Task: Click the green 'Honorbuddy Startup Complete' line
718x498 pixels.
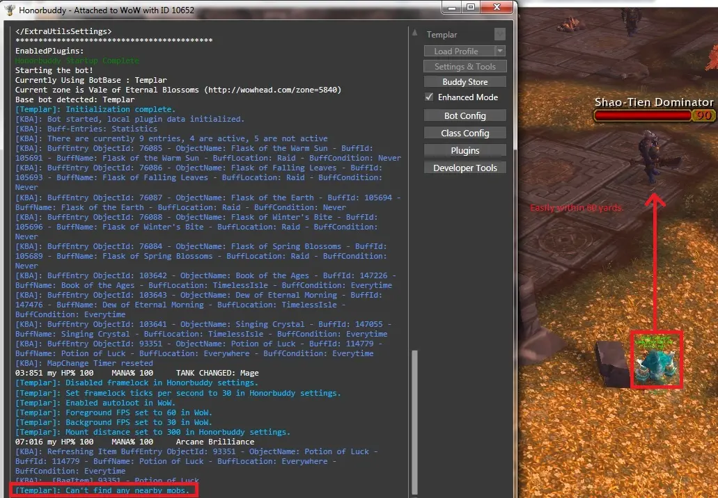Action: 77,61
